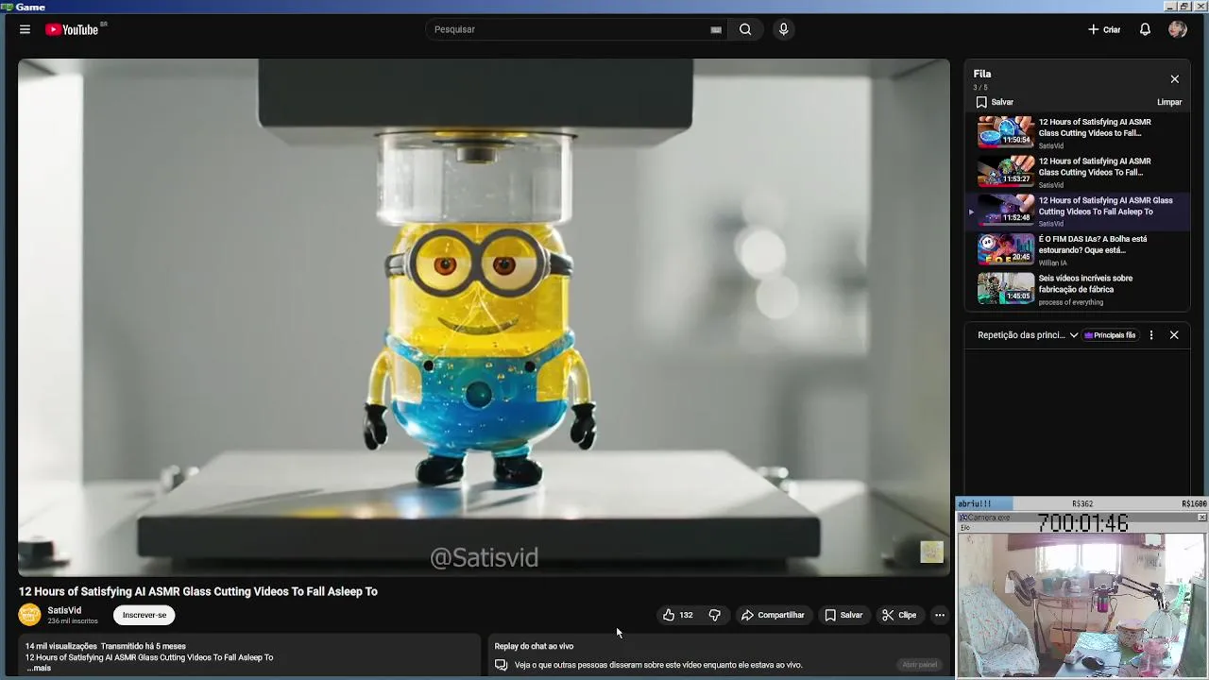Image resolution: width=1209 pixels, height=680 pixels.
Task: Click the 700:01:46 timer display
Action: click(1083, 522)
